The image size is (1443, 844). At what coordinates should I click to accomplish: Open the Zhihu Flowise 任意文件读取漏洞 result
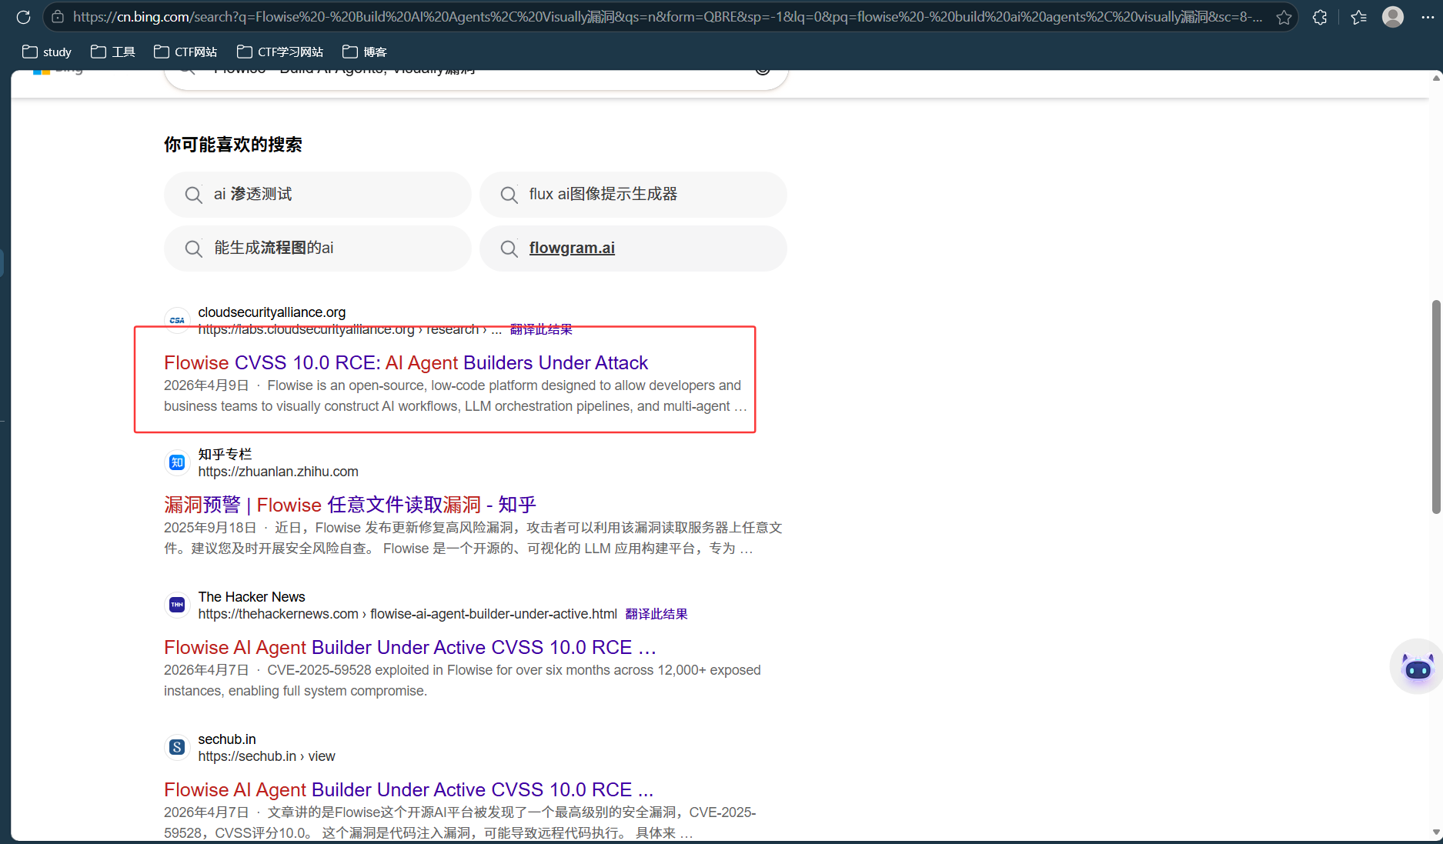349,505
